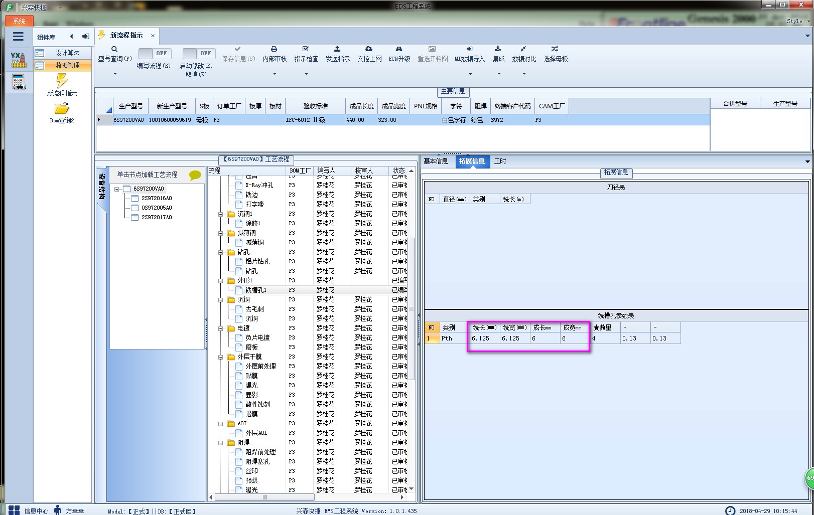This screenshot has height=515, width=814.
Task: Collapse the 电镀 process folder
Action: click(221, 328)
